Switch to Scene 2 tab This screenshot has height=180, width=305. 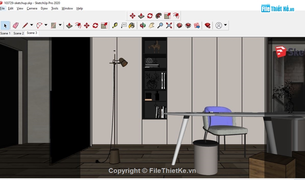(19, 33)
